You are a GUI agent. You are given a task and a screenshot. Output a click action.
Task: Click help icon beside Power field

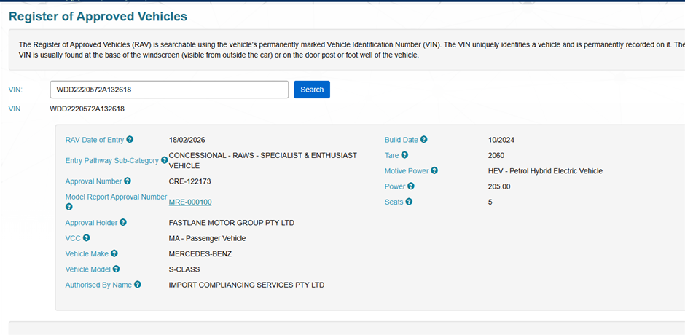pyautogui.click(x=410, y=186)
